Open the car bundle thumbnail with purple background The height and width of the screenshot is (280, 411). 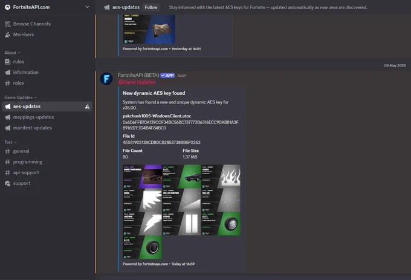[142, 177]
